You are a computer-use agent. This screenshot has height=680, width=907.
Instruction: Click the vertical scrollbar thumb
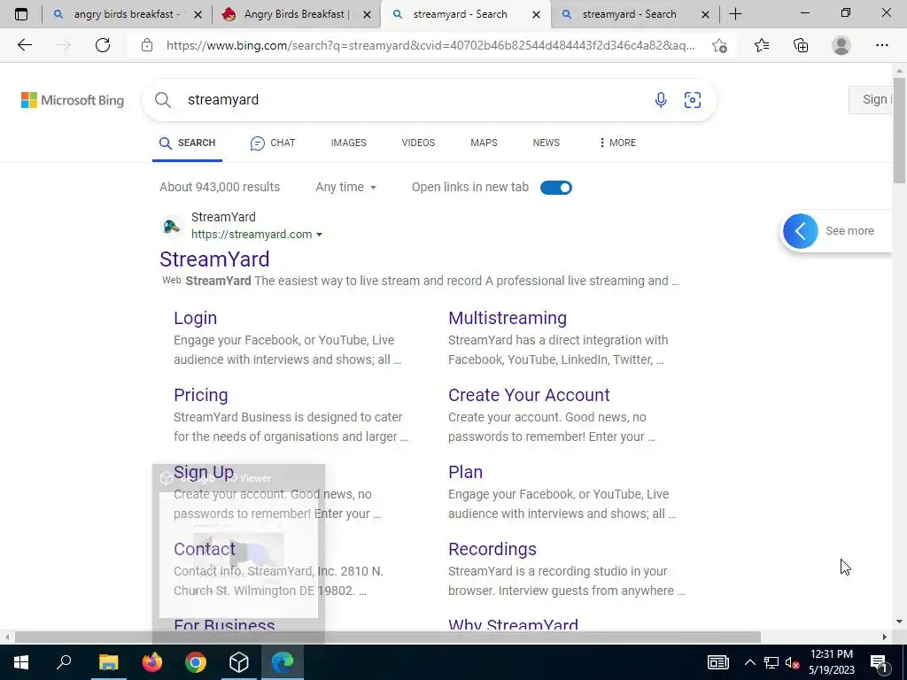point(899,130)
